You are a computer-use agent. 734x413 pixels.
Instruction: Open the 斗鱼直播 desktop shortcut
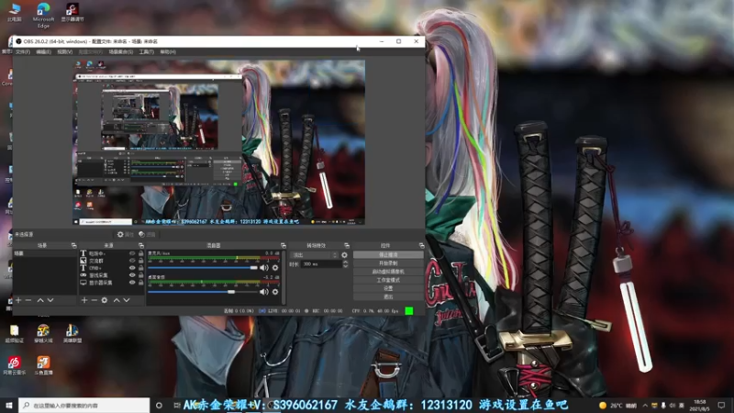pyautogui.click(x=43, y=365)
